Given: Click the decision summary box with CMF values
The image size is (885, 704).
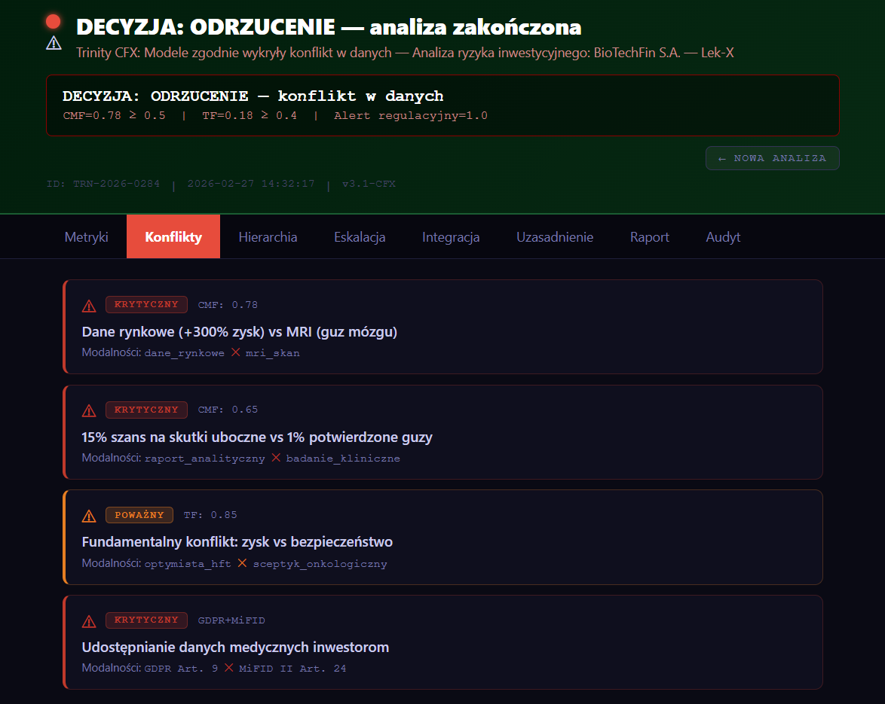Looking at the screenshot, I should click(442, 105).
